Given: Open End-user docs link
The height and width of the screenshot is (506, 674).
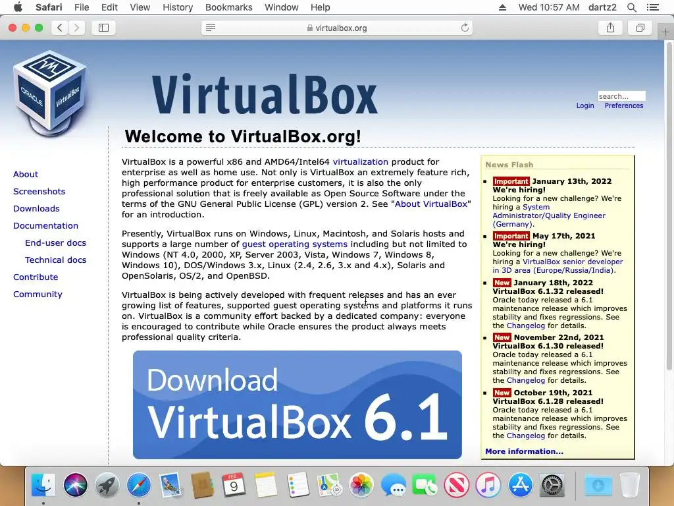Looking at the screenshot, I should coord(55,242).
